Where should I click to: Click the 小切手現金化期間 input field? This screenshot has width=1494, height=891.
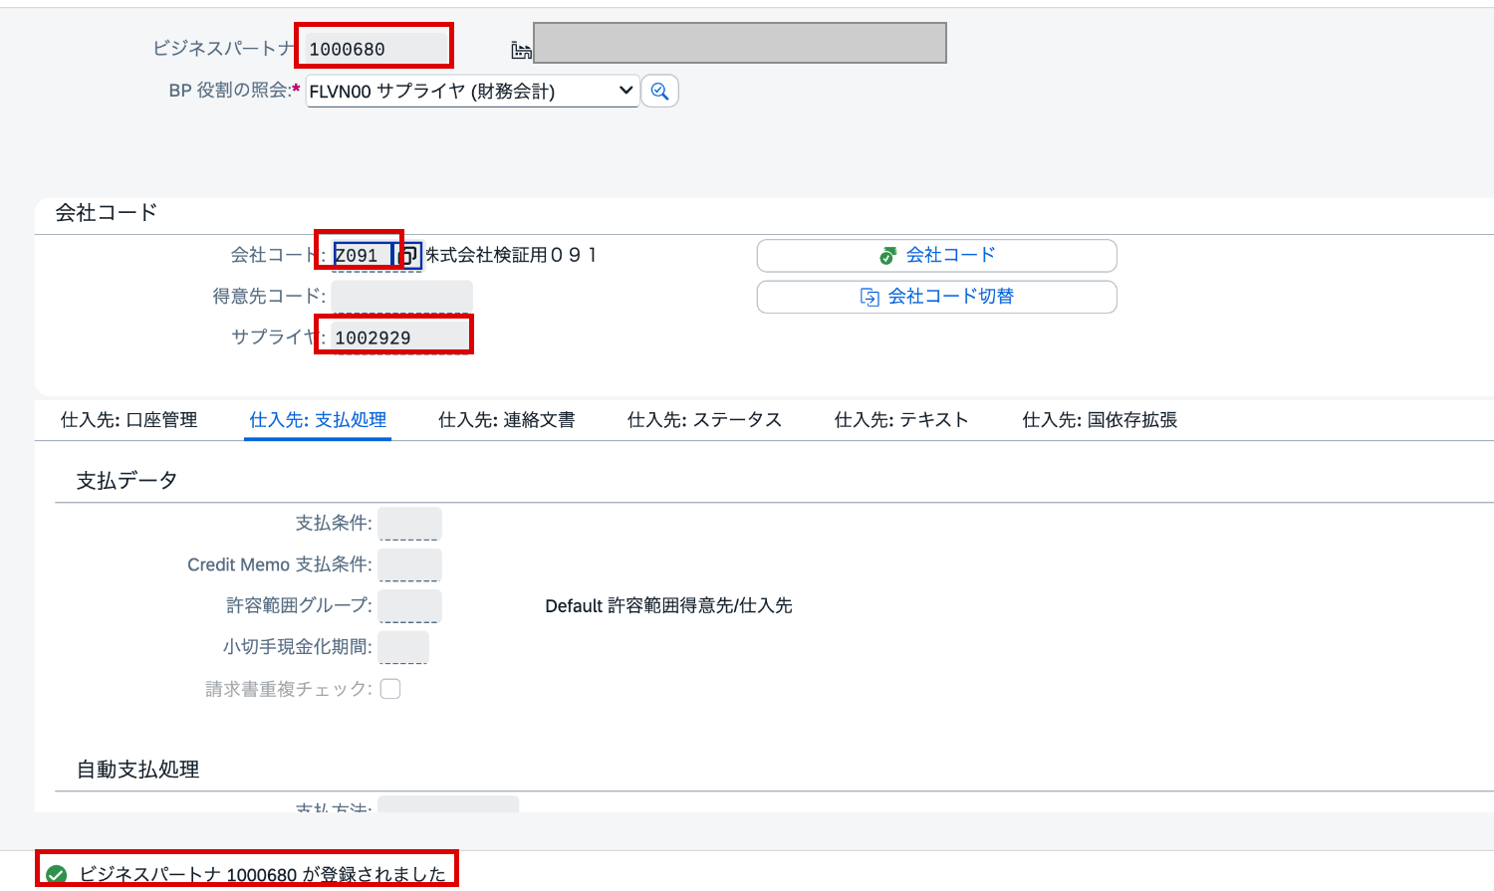point(403,647)
